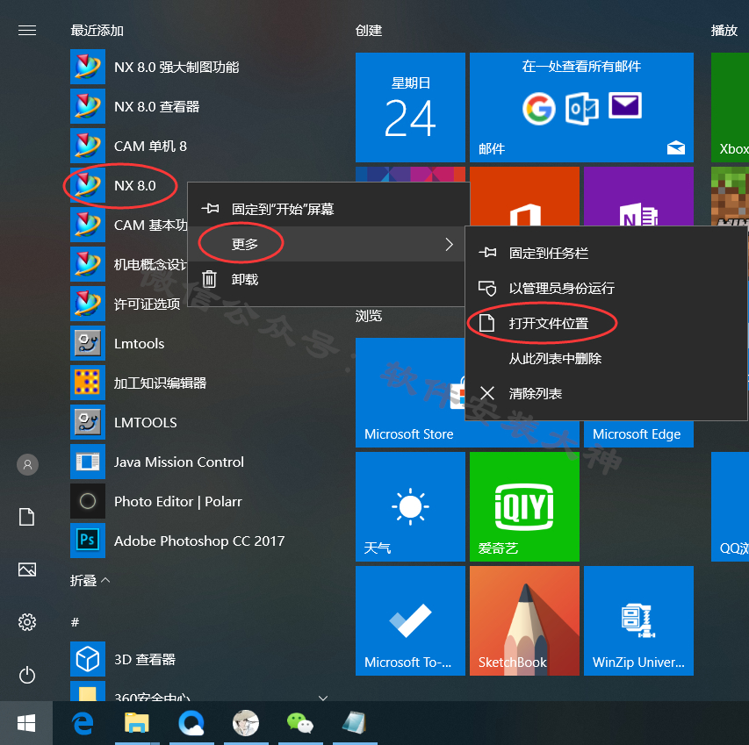Select 卸载 in the context menu

[328, 279]
